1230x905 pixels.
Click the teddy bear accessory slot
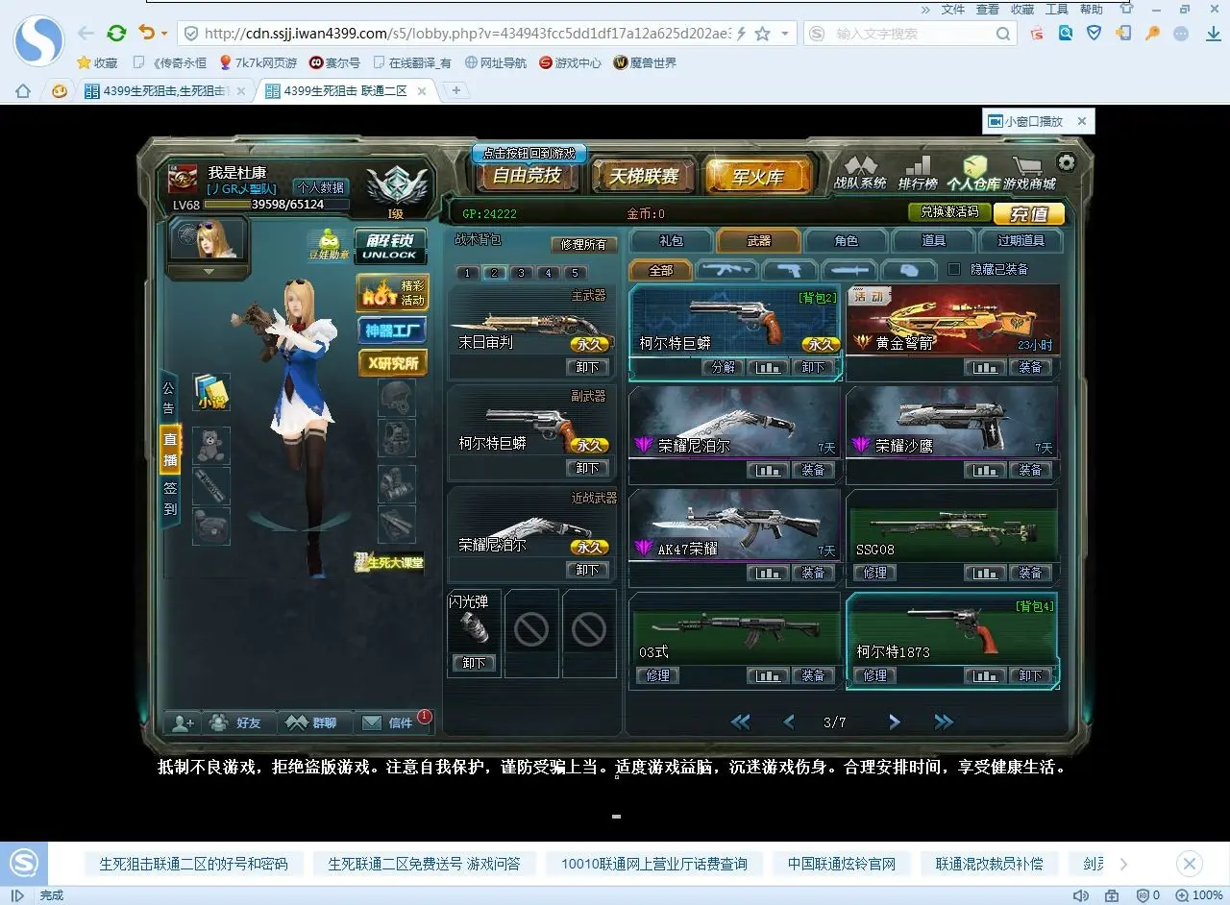pos(211,446)
